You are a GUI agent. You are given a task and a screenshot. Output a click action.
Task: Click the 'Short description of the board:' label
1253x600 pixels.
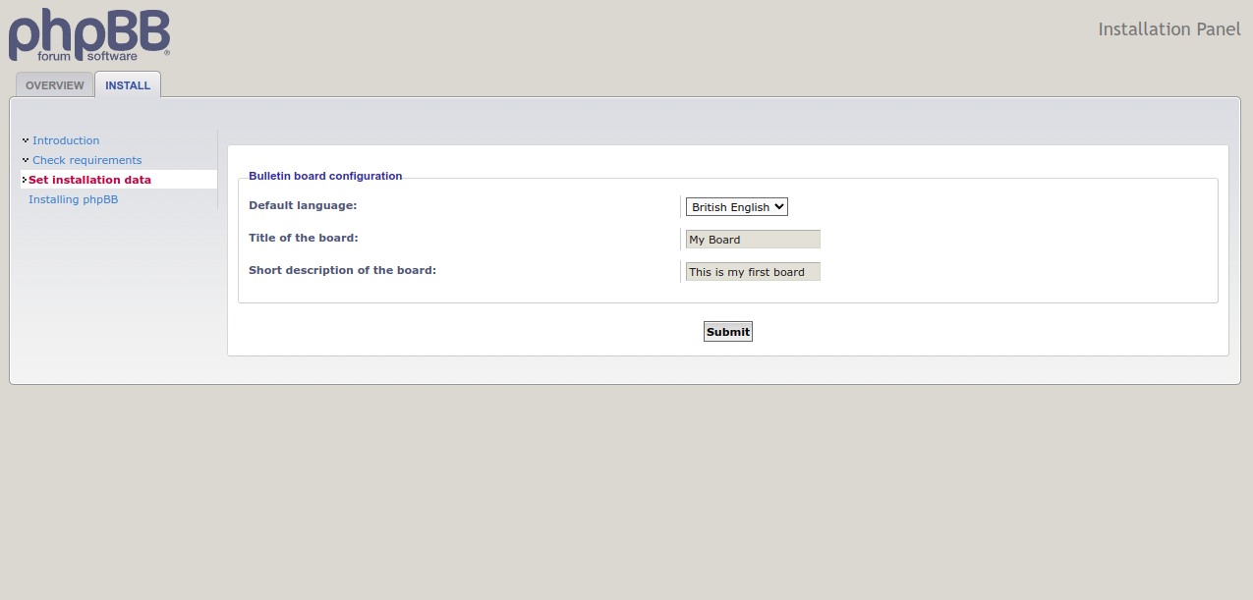[342, 270]
